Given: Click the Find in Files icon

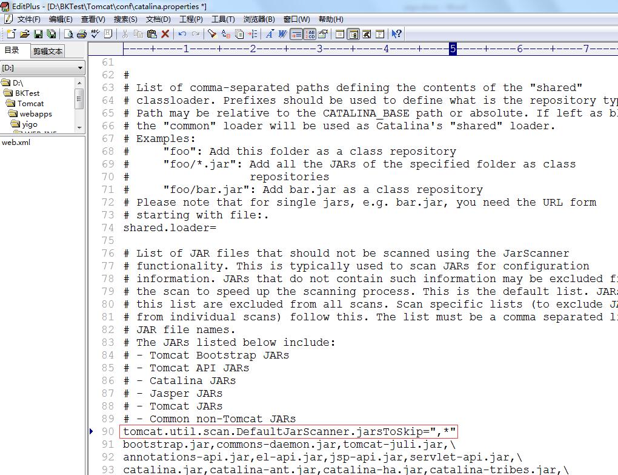Looking at the screenshot, I should pos(239,34).
